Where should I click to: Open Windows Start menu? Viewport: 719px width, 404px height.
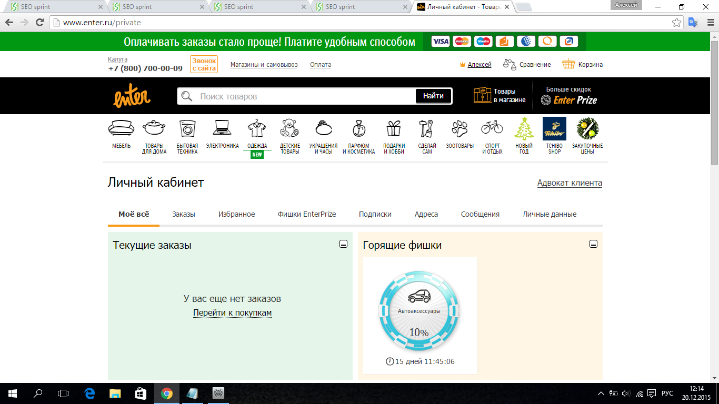click(13, 393)
